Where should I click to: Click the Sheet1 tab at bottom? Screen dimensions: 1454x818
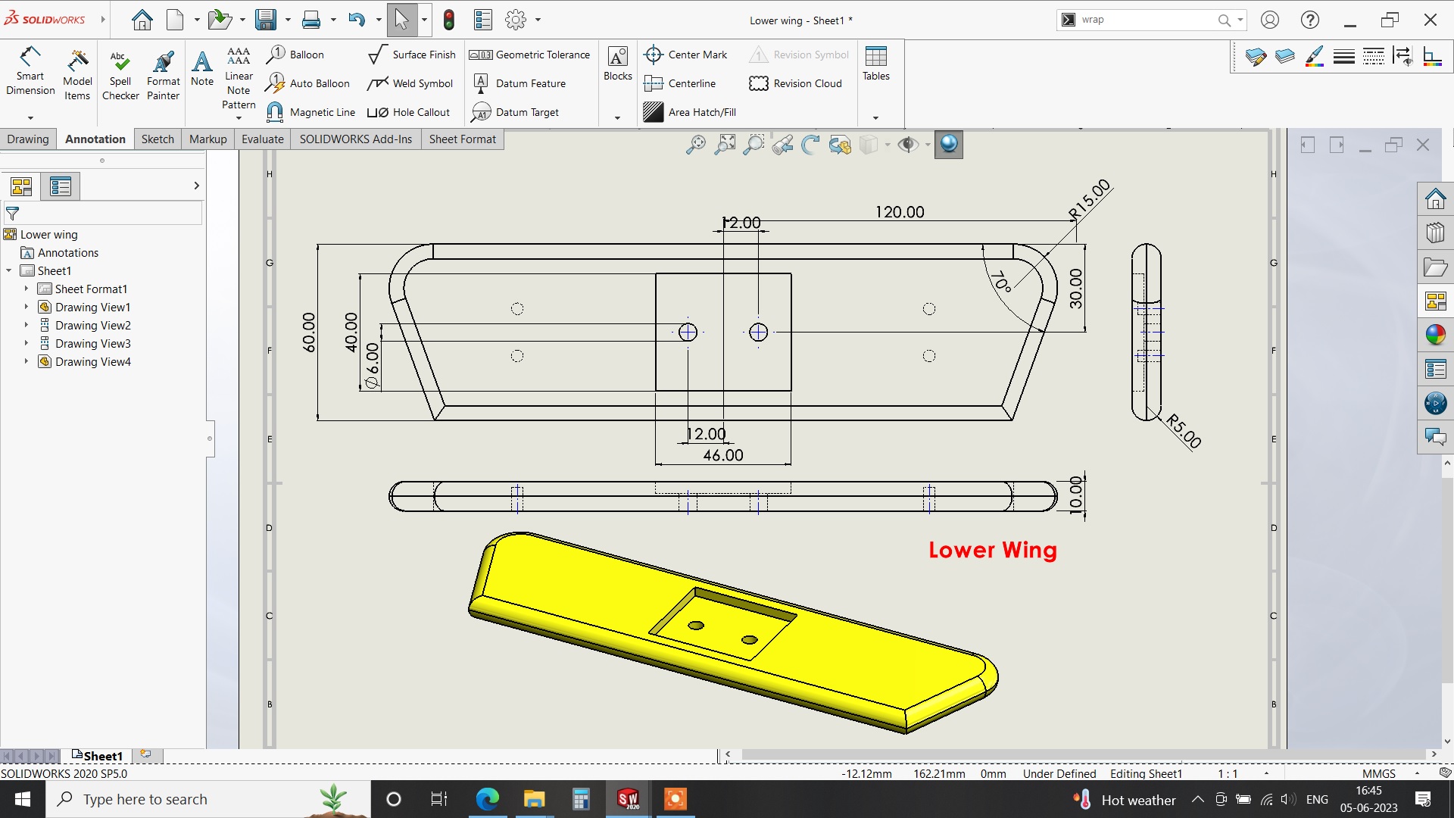101,755
